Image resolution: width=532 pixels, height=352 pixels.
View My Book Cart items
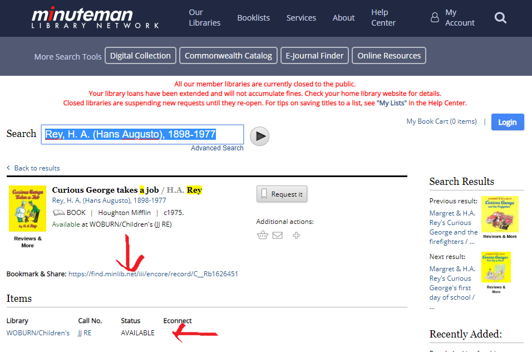pyautogui.click(x=441, y=121)
